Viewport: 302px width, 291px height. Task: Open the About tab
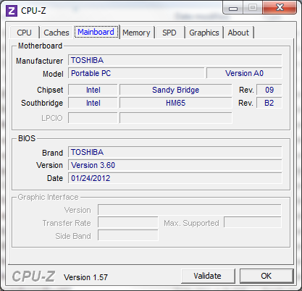(238, 33)
